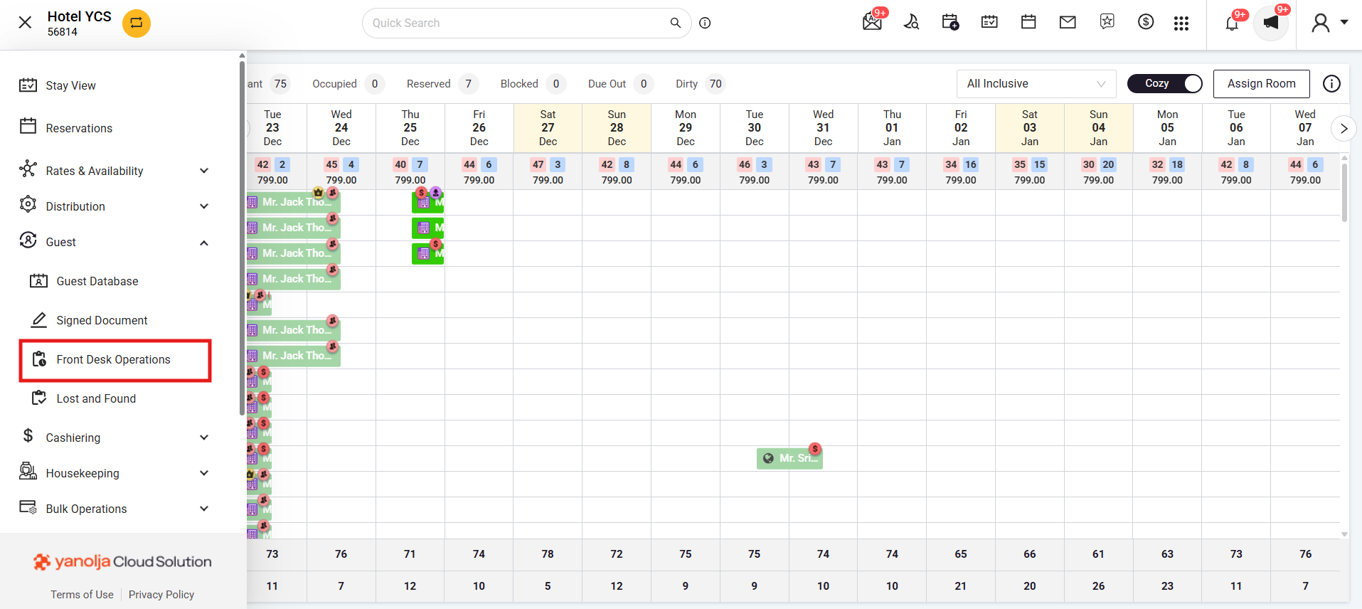
Task: Select the Mr. Sri... reservation block
Action: click(x=790, y=458)
